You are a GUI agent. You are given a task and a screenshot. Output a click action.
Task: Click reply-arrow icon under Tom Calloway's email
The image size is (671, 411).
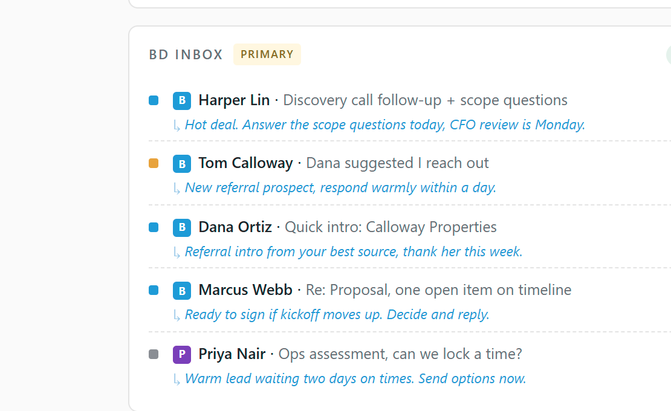[177, 189]
